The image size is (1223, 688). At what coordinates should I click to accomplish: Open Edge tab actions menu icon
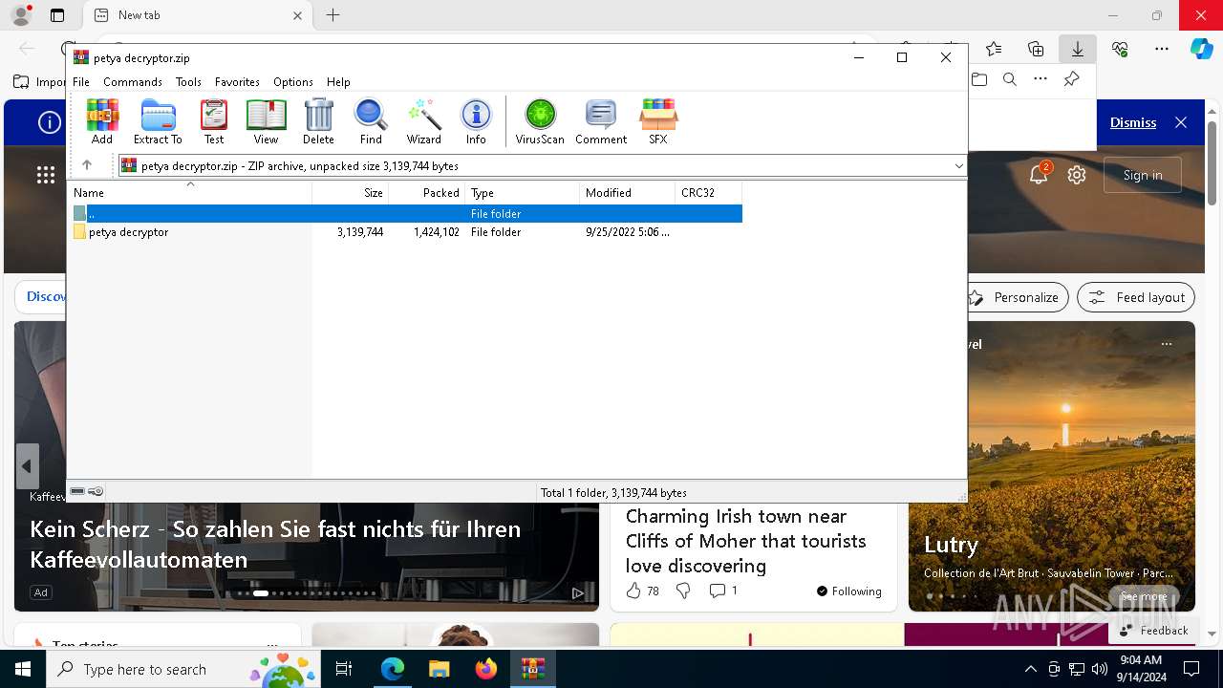click(x=57, y=15)
